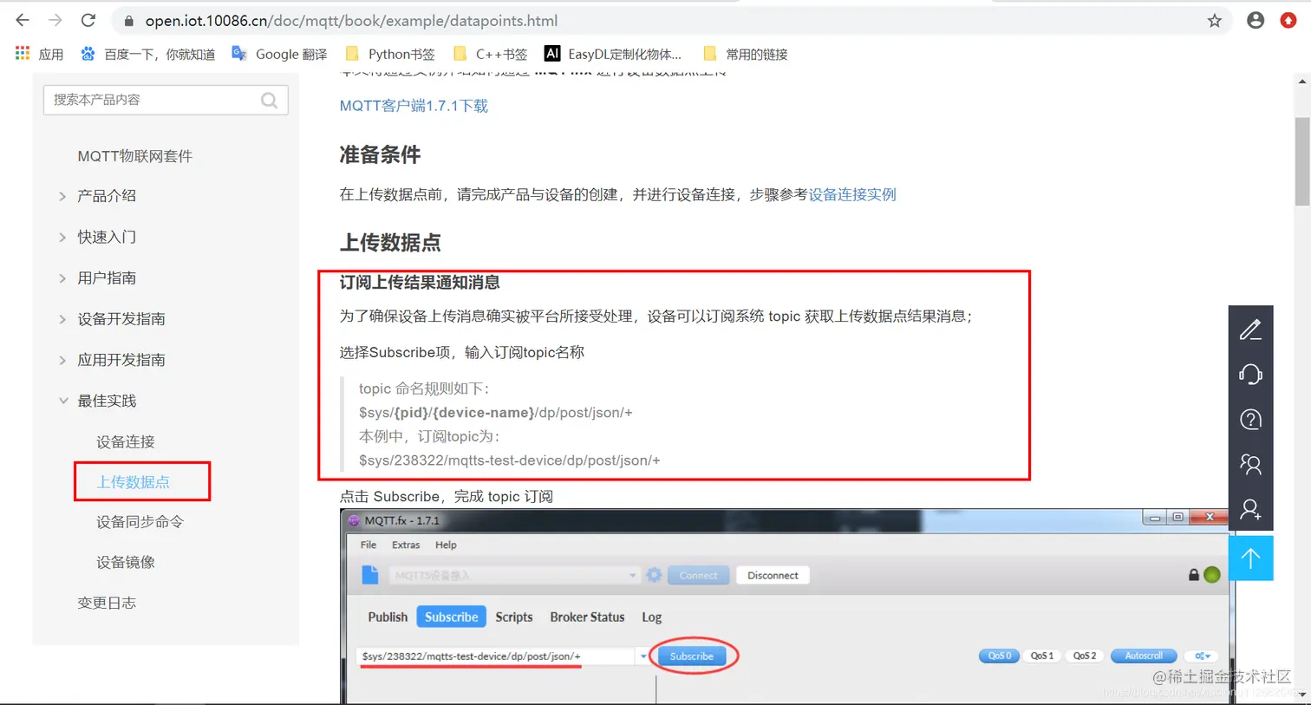
Task: Open the EasyDL定制化物体 bookmark
Action: (x=613, y=54)
